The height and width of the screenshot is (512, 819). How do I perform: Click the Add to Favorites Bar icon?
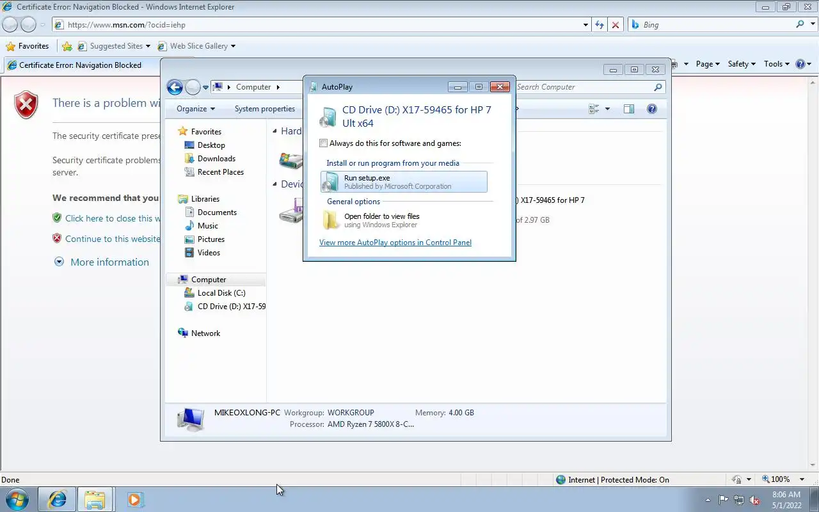point(67,46)
